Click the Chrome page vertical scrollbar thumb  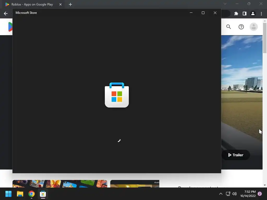265,38
